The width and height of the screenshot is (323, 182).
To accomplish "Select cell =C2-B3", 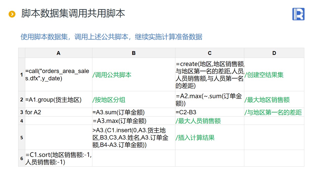I will (210, 112).
